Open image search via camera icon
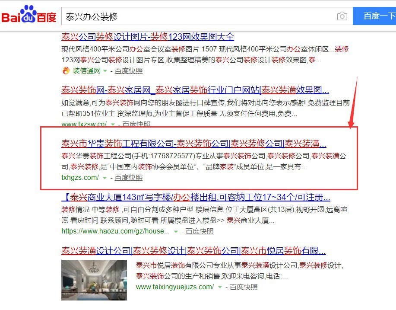The image size is (396, 310). 342,16
